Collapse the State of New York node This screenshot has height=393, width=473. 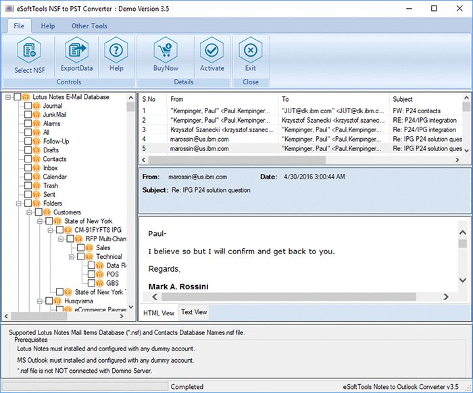pyautogui.click(x=40, y=221)
